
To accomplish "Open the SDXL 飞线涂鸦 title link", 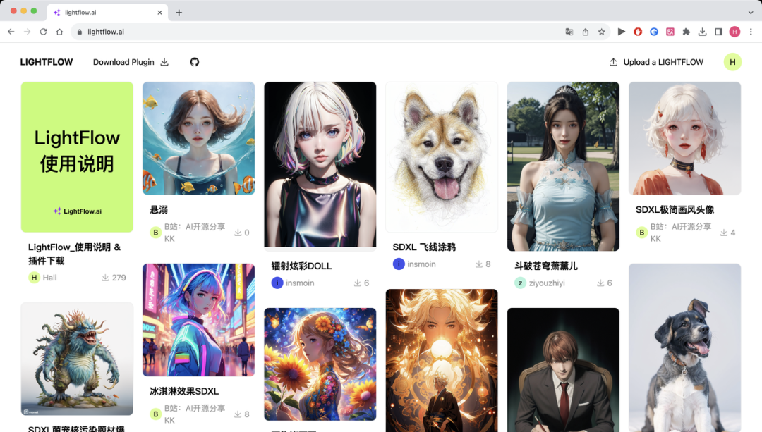I will click(424, 247).
